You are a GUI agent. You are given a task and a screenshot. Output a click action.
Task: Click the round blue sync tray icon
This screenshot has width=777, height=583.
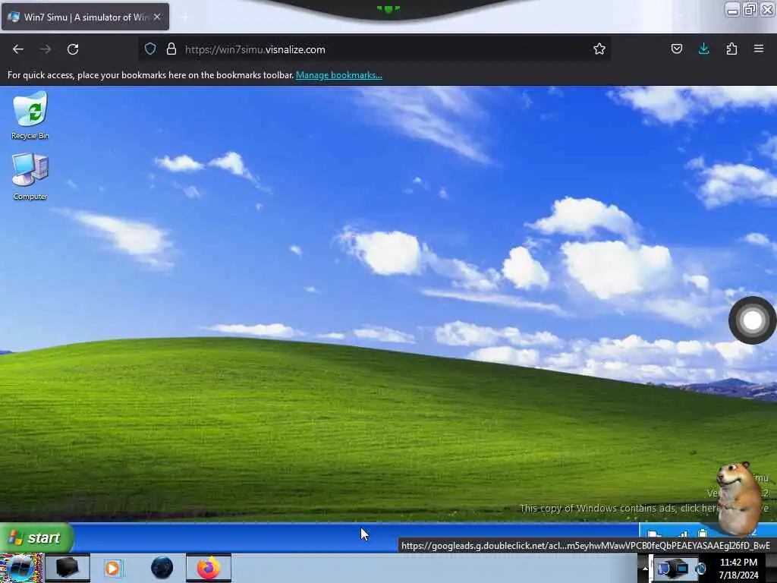pos(700,569)
